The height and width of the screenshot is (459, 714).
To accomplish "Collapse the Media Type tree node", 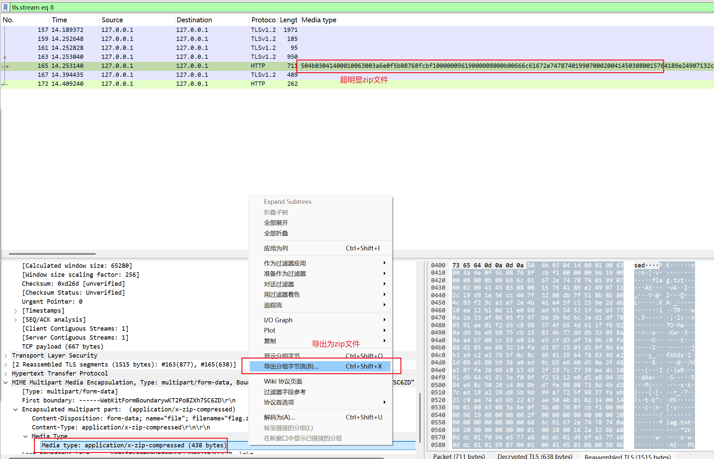I will [25, 436].
